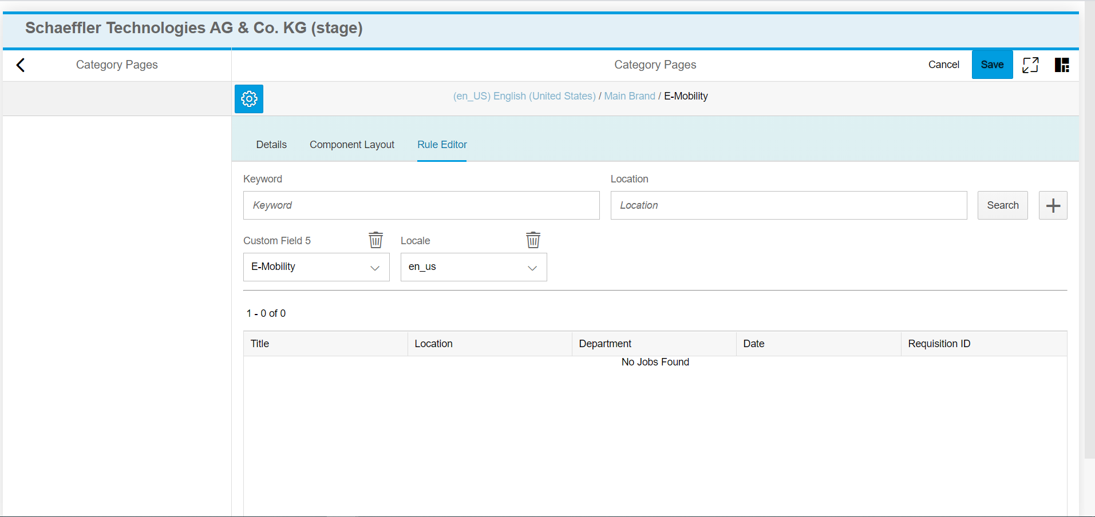1095x517 pixels.
Task: Save the category page
Action: 993,65
